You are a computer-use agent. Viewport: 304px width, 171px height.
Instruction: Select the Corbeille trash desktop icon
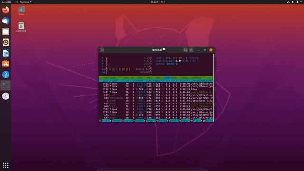21,27
